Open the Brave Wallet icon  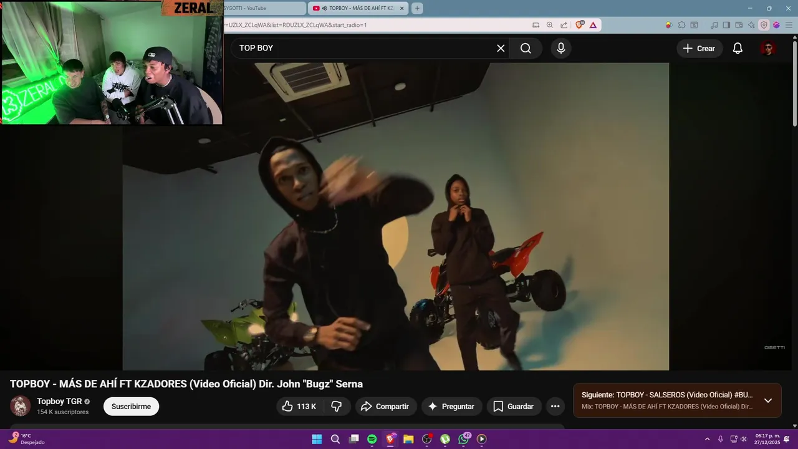tap(739, 25)
